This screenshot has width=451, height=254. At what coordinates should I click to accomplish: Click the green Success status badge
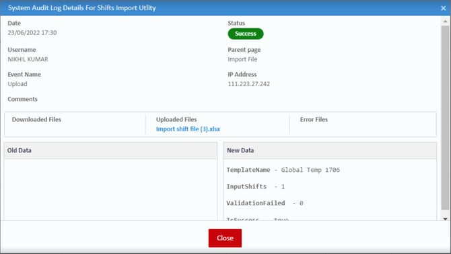coord(245,34)
